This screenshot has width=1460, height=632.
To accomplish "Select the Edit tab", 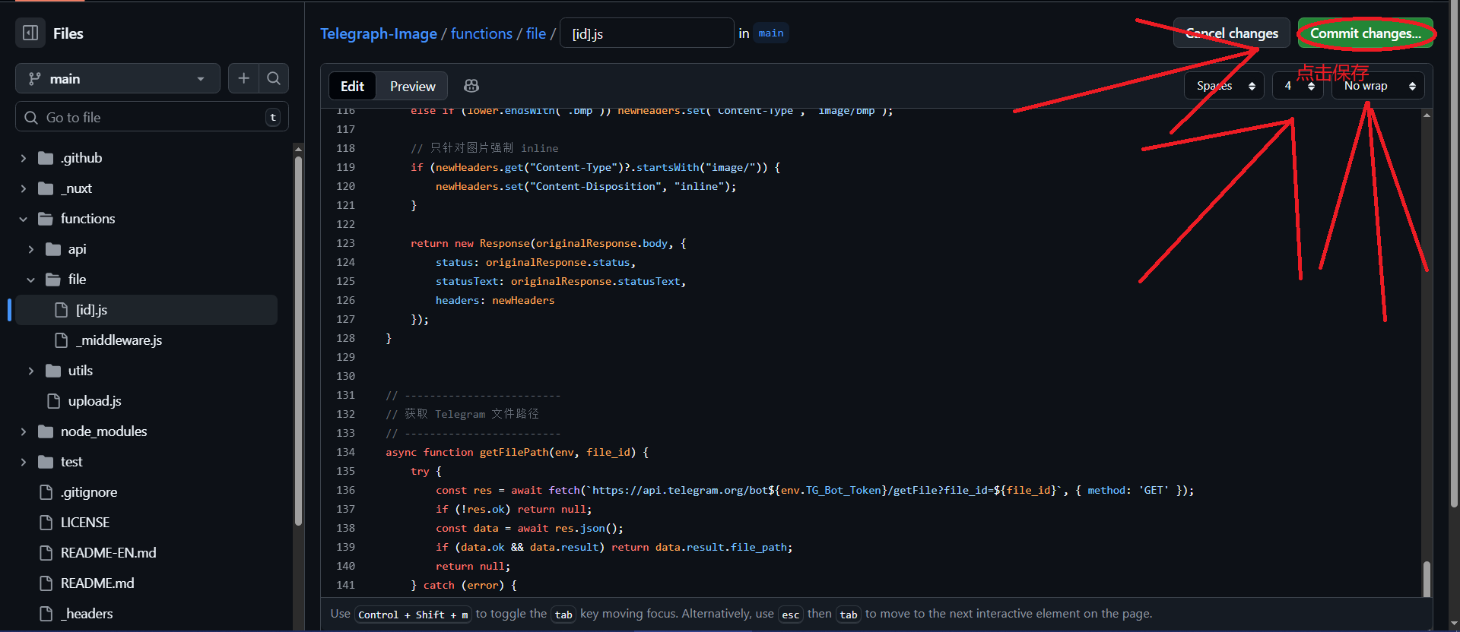I will point(352,86).
